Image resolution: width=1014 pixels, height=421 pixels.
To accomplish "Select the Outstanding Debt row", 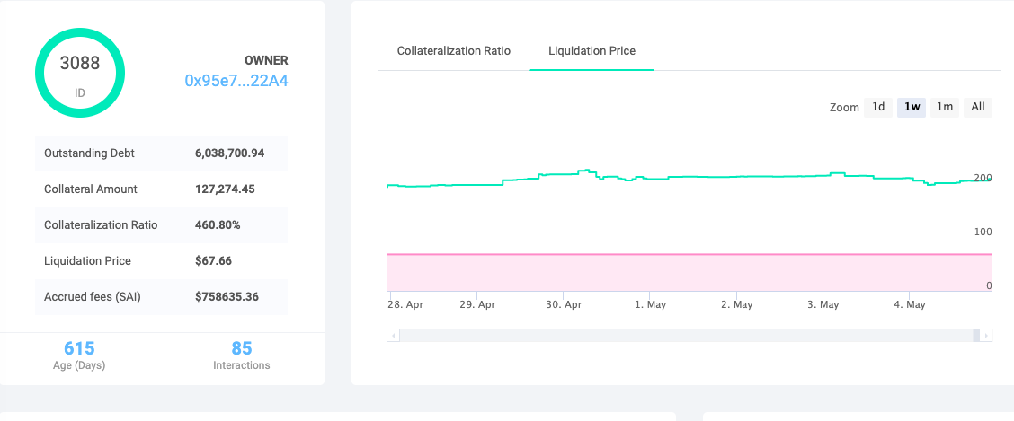I will click(x=161, y=153).
